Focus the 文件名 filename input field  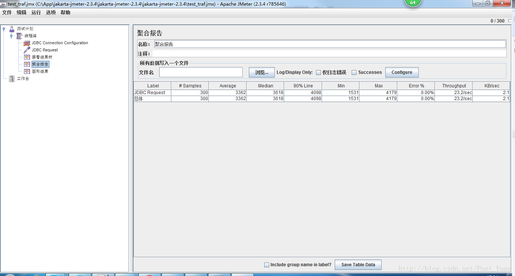(201, 72)
